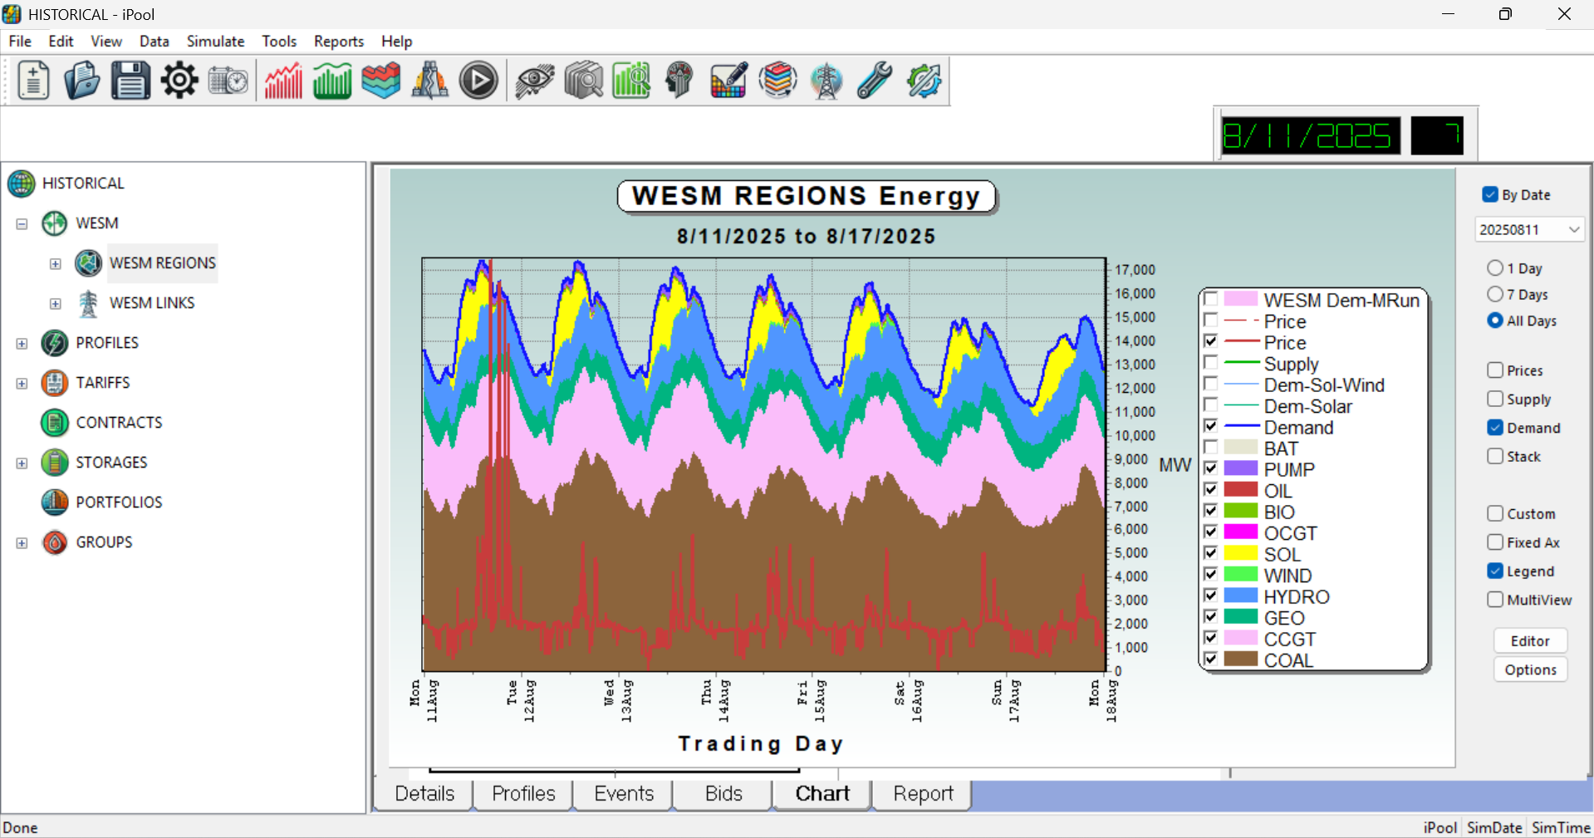Viewport: 1594px width, 838px height.
Task: Click the blue wrench tool icon
Action: (875, 81)
